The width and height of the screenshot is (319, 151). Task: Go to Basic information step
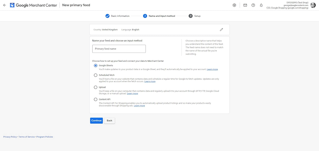[x=117, y=16]
